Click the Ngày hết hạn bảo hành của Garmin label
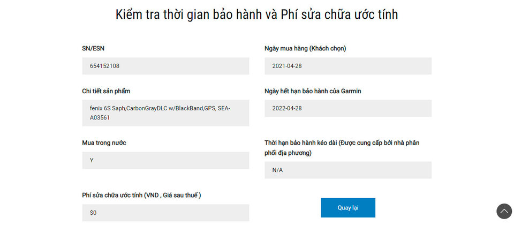The height and width of the screenshot is (240, 514). pos(313,91)
